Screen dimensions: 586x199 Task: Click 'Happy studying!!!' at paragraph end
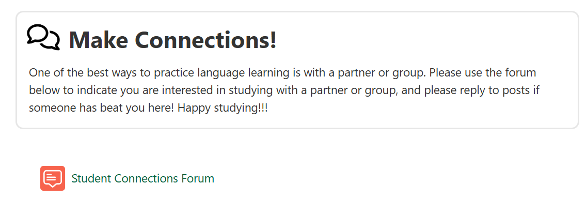pyautogui.click(x=223, y=109)
